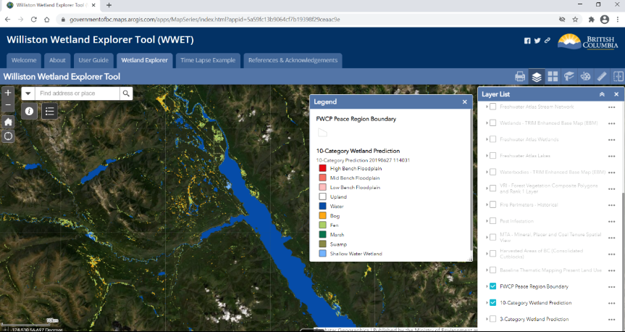Expand Harvested Areas of BC layer
This screenshot has height=332, width=625.
(487, 254)
